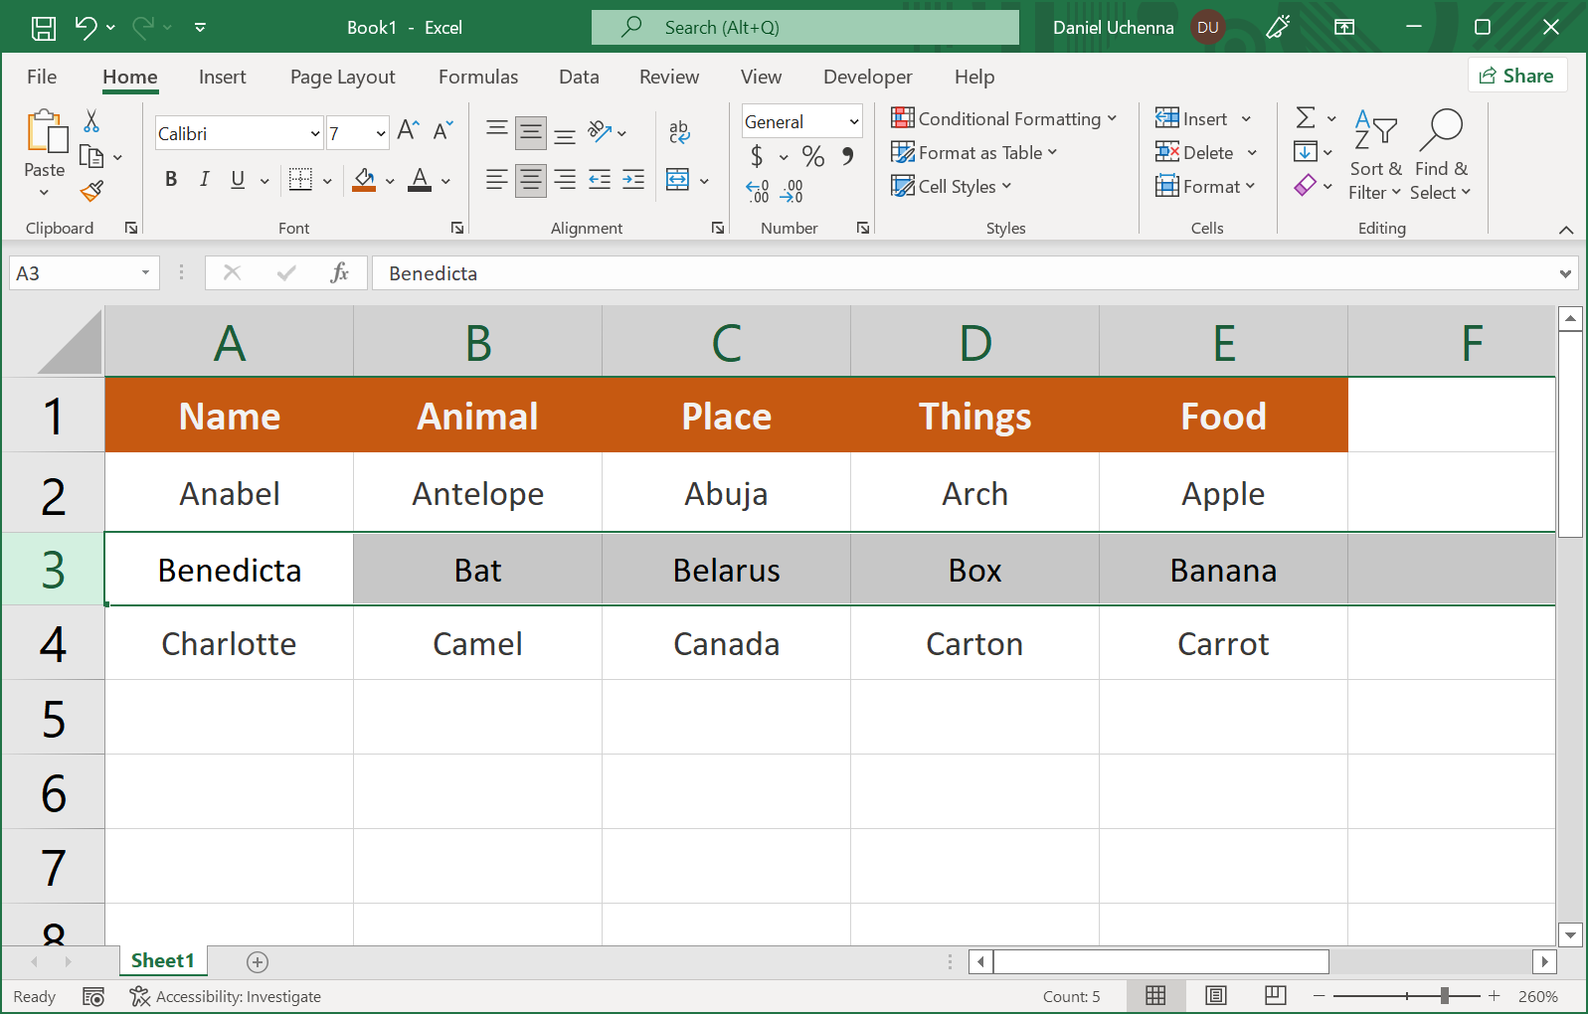Toggle Italic formatting
The image size is (1588, 1014).
(204, 179)
